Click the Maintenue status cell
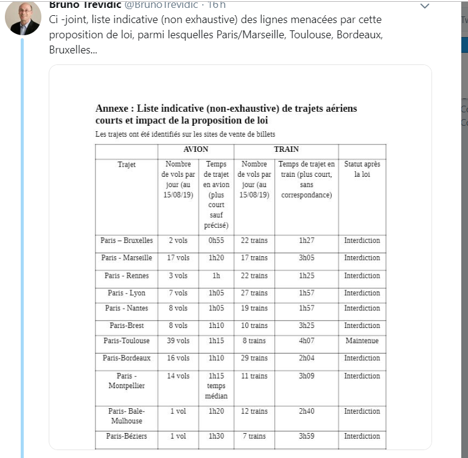This screenshot has height=458, width=468. [x=361, y=341]
